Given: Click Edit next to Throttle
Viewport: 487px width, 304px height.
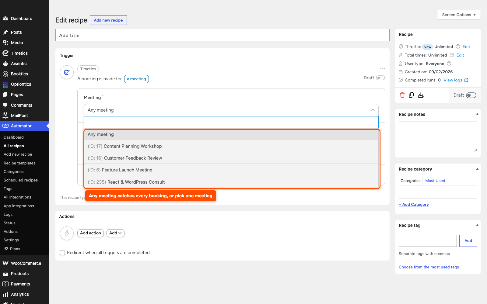Looking at the screenshot, I should tap(466, 47).
